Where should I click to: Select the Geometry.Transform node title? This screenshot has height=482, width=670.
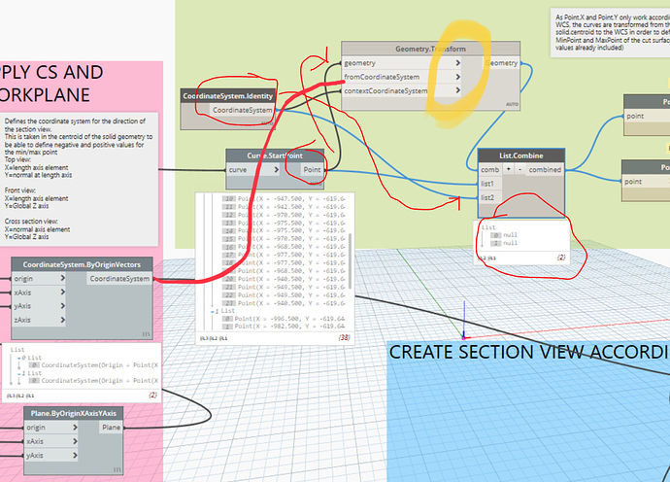431,49
